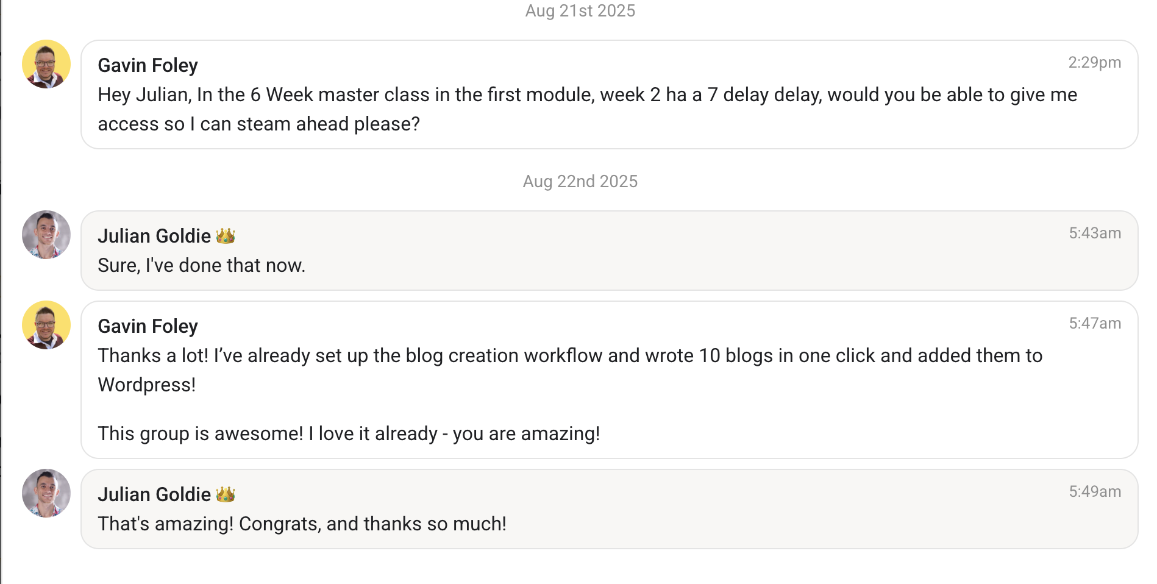
Task: Open Julian Goldie's avatar beside the 5:49am message
Action: [x=46, y=493]
